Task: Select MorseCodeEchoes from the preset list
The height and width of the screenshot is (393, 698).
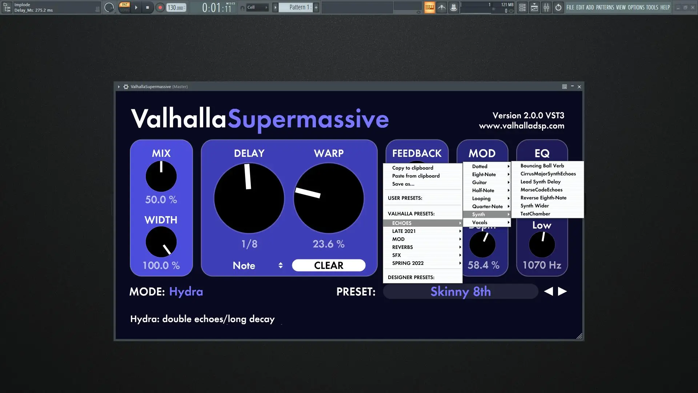Action: [541, 190]
